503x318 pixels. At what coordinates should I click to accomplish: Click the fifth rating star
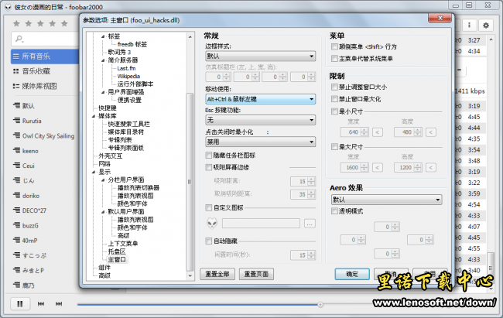click(x=64, y=23)
